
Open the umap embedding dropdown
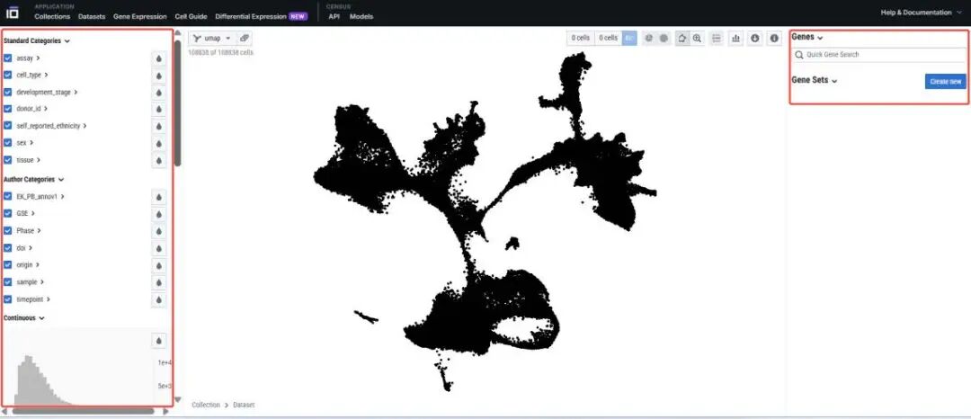tap(212, 39)
